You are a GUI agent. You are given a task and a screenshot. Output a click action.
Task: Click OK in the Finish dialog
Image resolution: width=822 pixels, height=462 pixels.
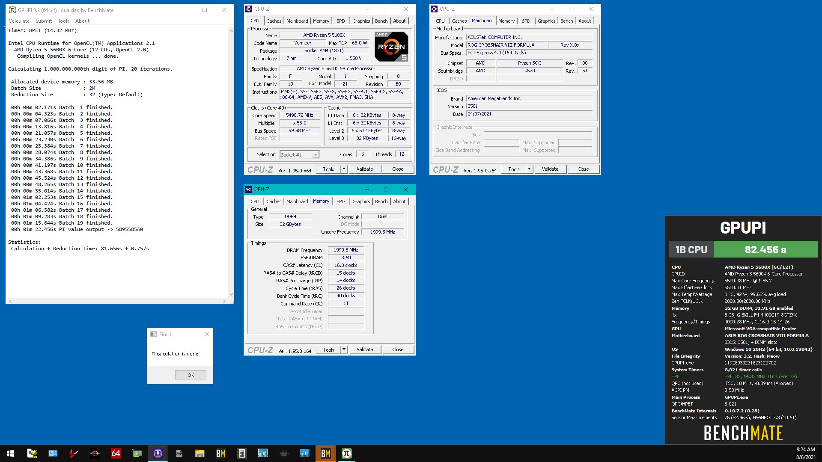[191, 375]
